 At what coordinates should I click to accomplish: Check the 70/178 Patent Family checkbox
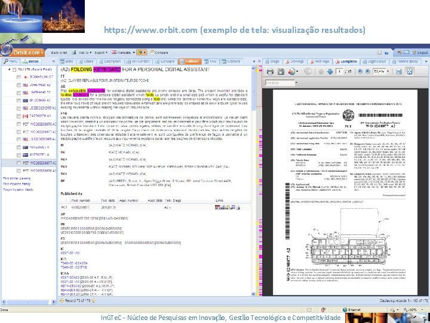point(14,69)
